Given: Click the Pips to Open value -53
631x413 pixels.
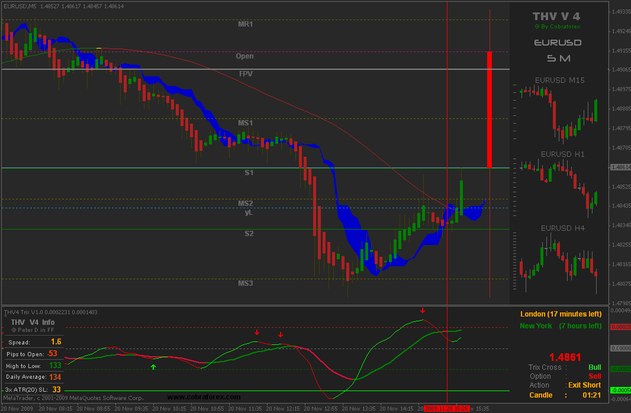Looking at the screenshot, I should [x=52, y=354].
